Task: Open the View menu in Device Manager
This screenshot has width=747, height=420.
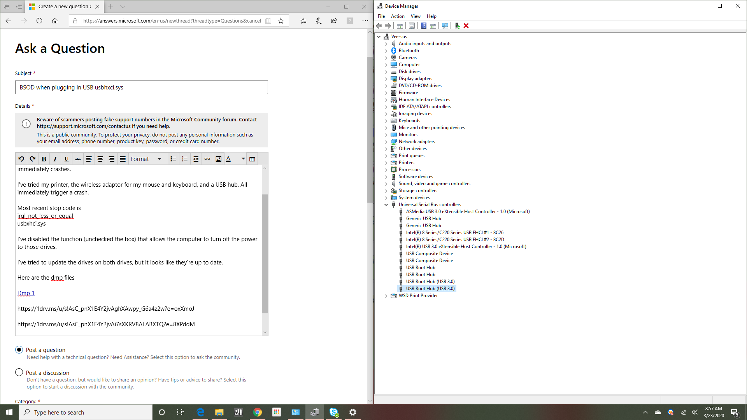Action: click(x=415, y=16)
